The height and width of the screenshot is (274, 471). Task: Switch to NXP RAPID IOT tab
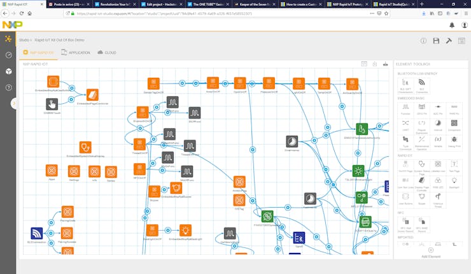coord(38,53)
